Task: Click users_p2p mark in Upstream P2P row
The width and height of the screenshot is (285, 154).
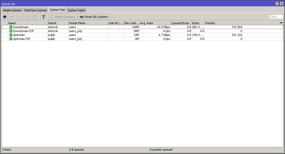Action: (76, 39)
